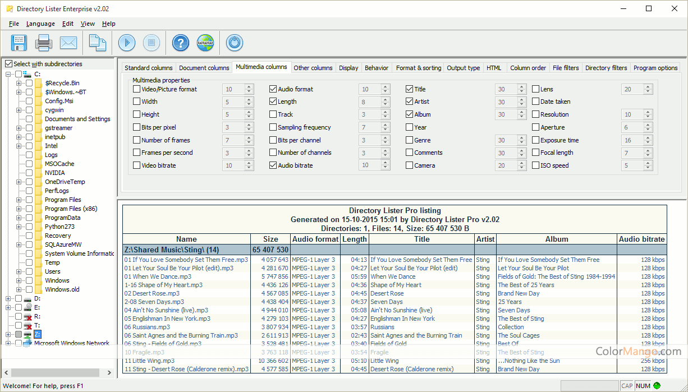Expand the Windows folder node
The width and height of the screenshot is (688, 392).
19,280
